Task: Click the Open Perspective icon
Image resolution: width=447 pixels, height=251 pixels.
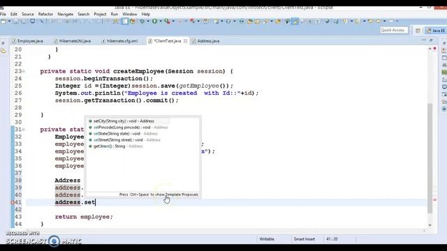Action: [418, 31]
